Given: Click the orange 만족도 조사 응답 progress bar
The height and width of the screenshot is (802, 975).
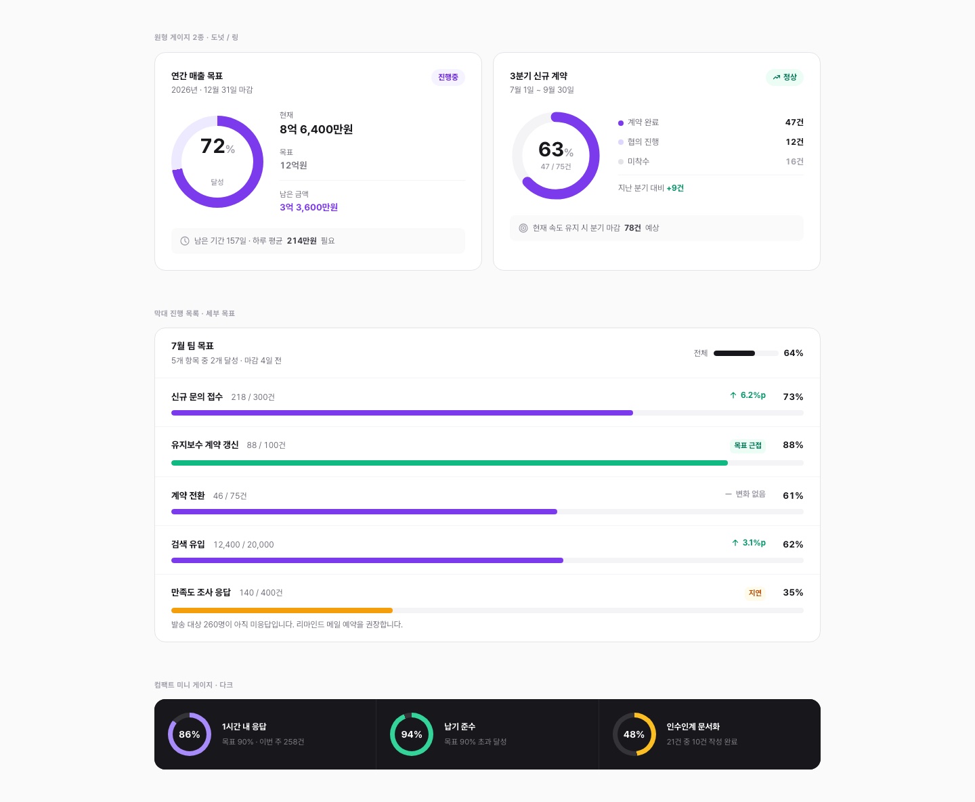Looking at the screenshot, I should (x=487, y=610).
